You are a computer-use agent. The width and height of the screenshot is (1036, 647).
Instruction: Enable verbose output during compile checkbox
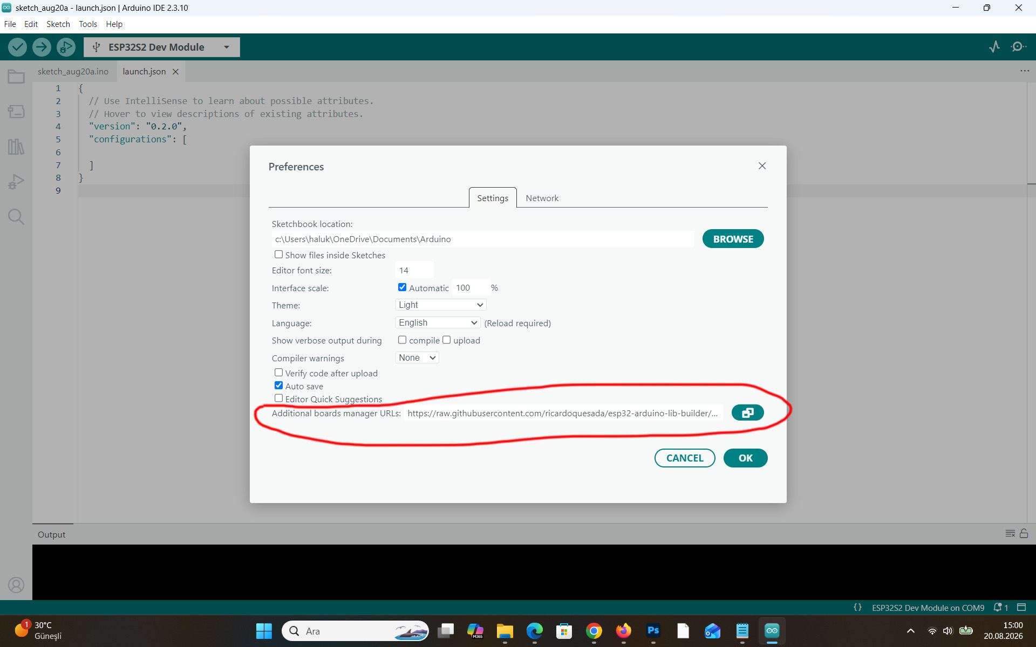402,340
